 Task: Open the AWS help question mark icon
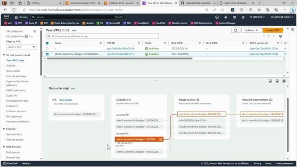pyautogui.click(x=234, y=17)
